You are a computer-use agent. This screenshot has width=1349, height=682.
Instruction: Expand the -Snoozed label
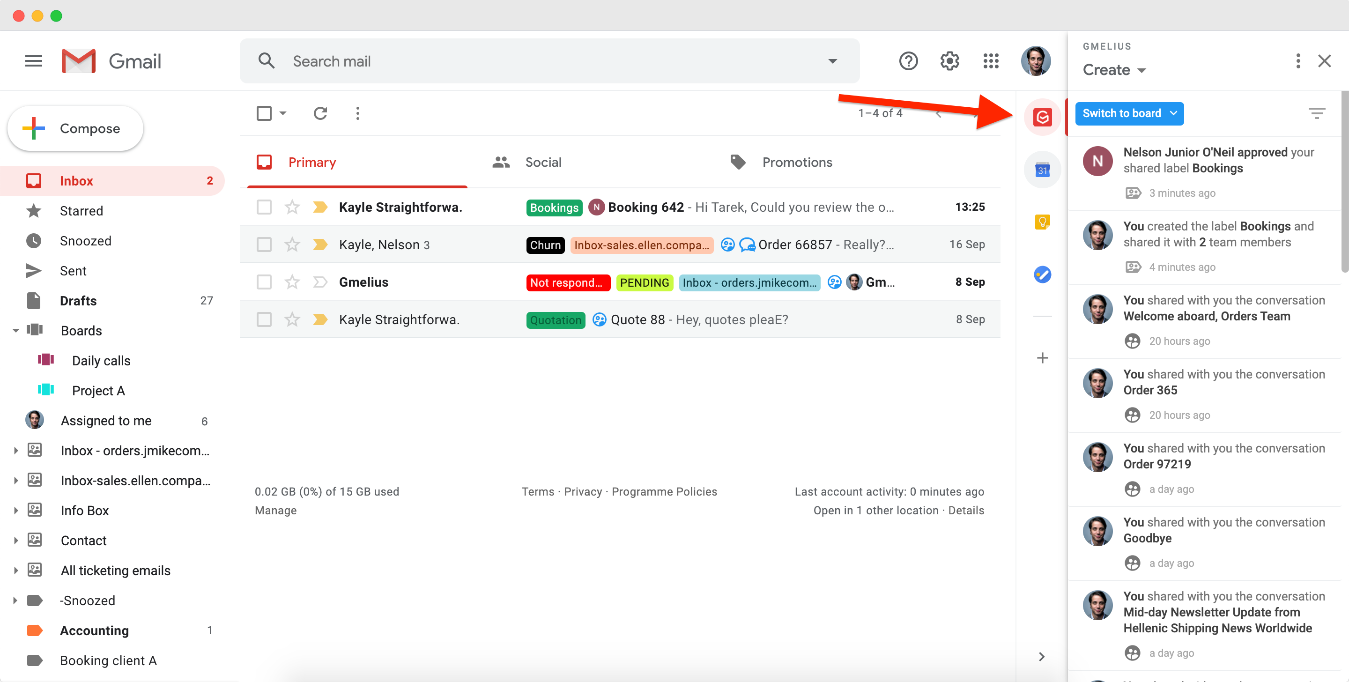[x=16, y=600]
